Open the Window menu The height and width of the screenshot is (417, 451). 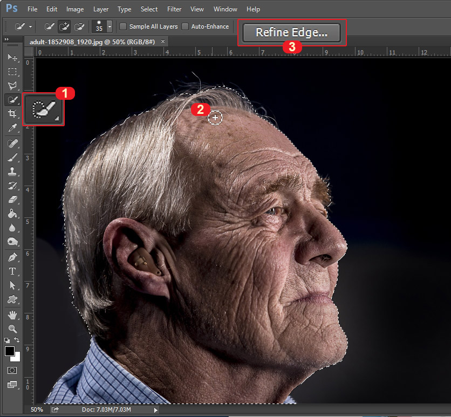pyautogui.click(x=225, y=9)
